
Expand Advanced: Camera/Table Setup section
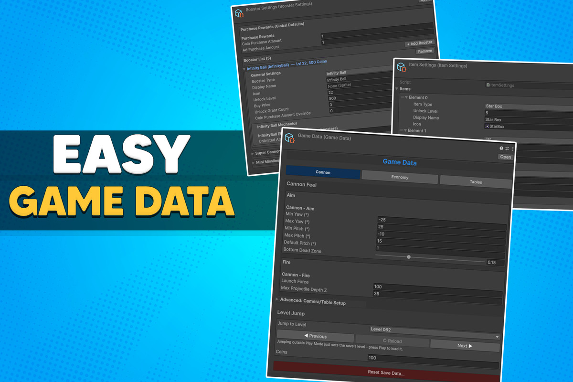(277, 300)
